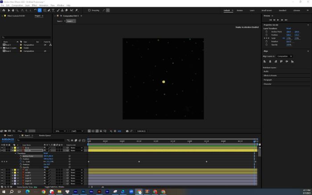The image size is (312, 195).
Task: Open parent link dropdown for layer 1
Action: [x=77, y=148]
